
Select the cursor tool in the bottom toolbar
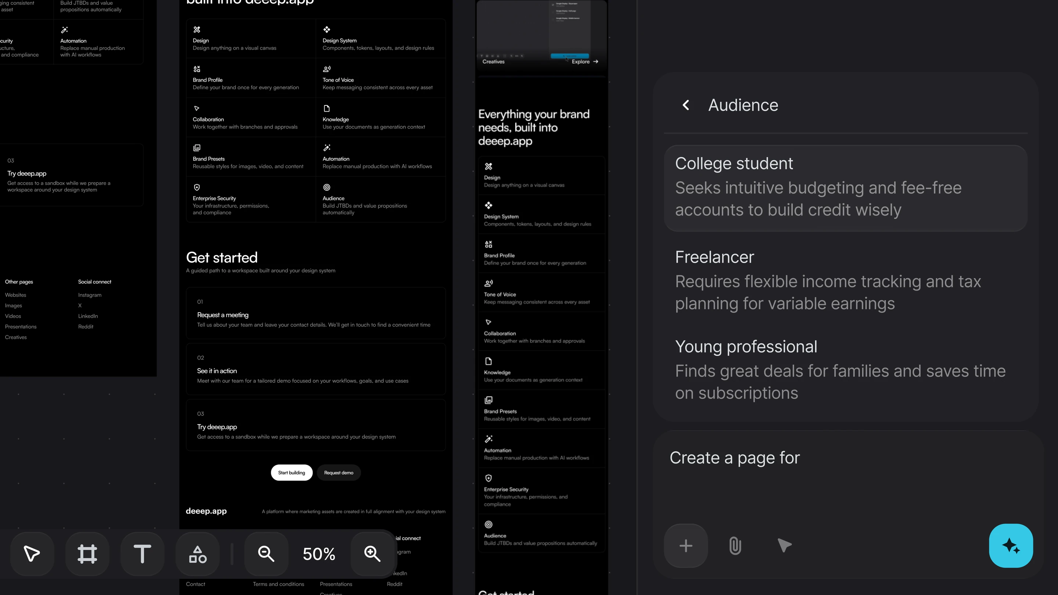point(32,553)
